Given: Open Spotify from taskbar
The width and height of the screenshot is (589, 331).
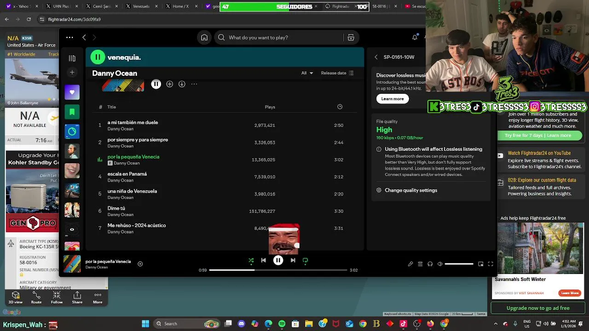Looking at the screenshot, I should tap(282, 324).
